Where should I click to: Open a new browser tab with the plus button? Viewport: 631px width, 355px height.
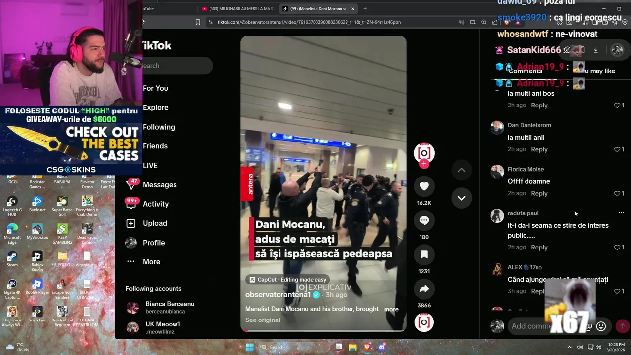click(365, 9)
